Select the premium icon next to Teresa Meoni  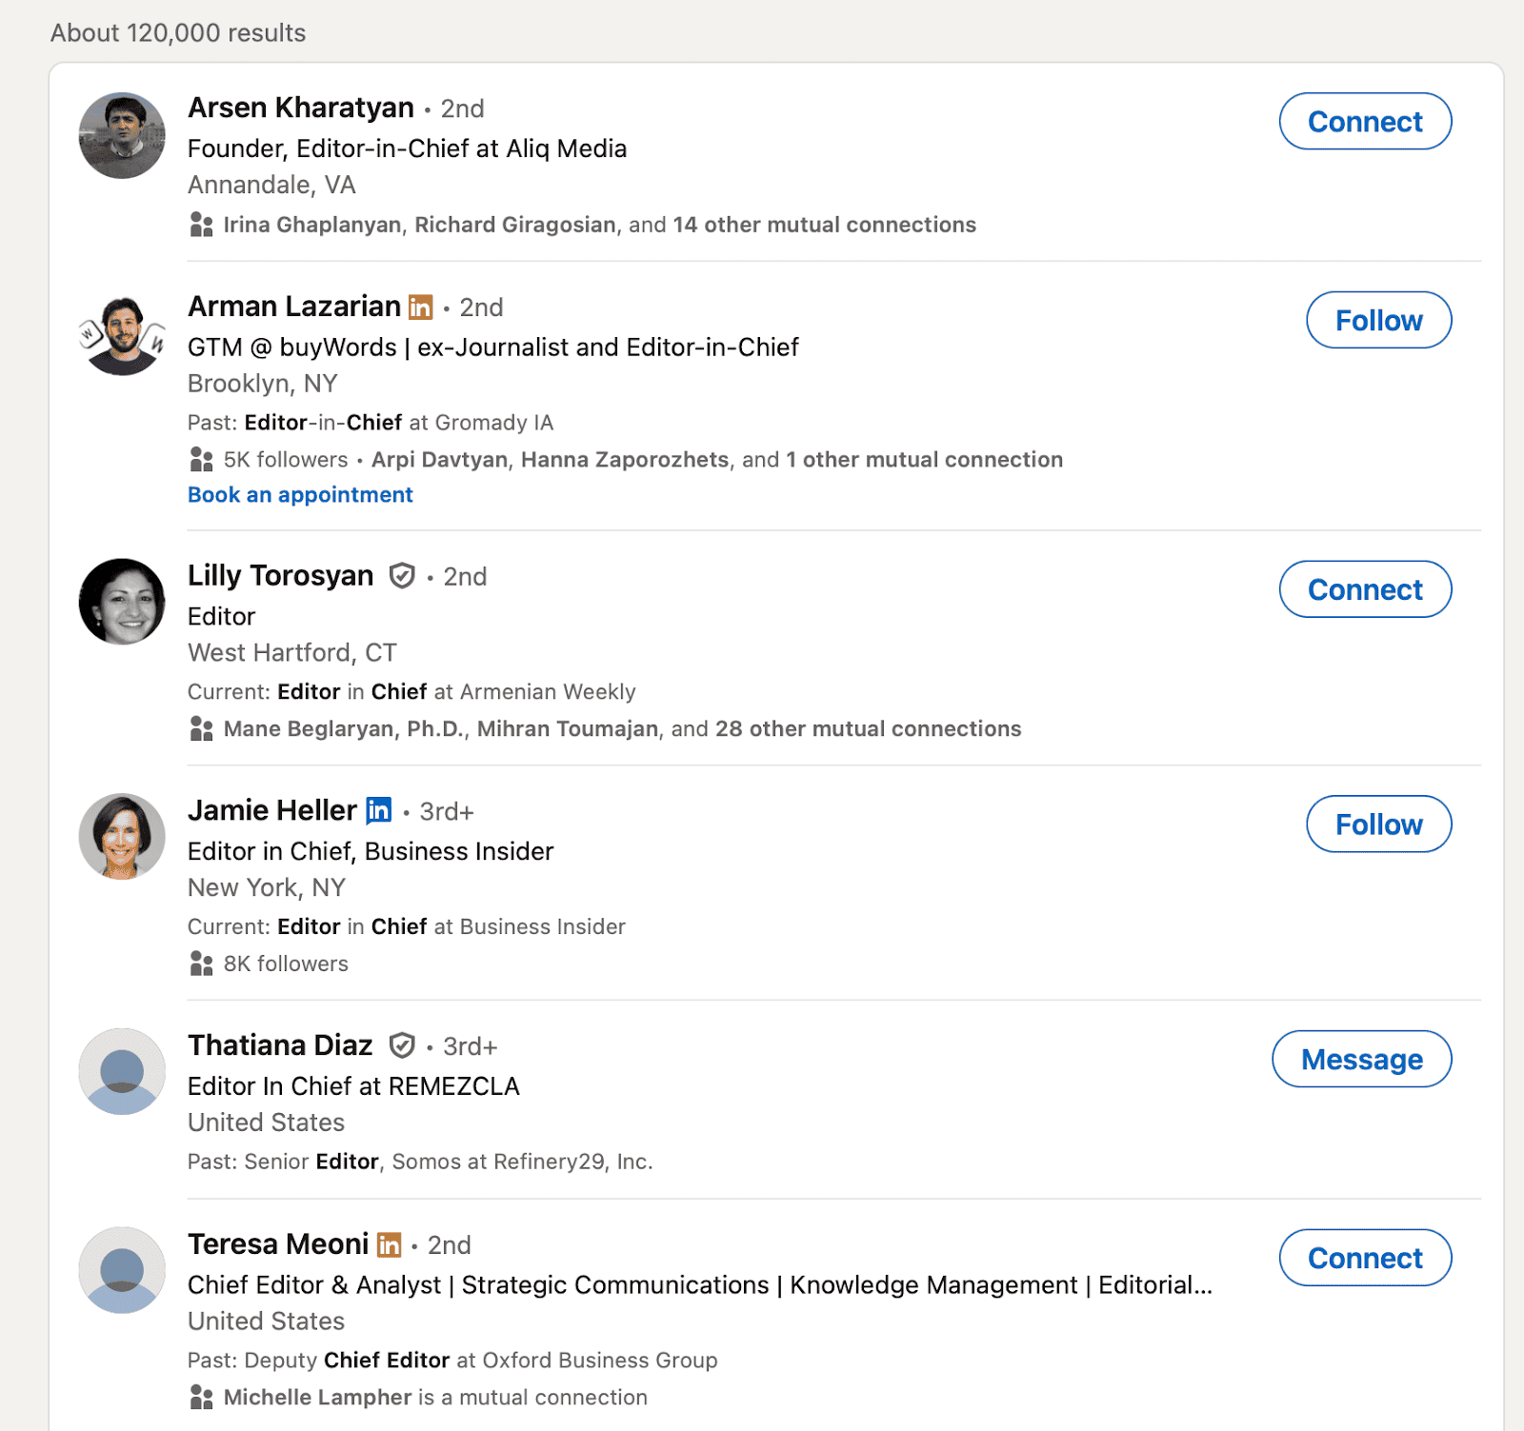tap(391, 1244)
